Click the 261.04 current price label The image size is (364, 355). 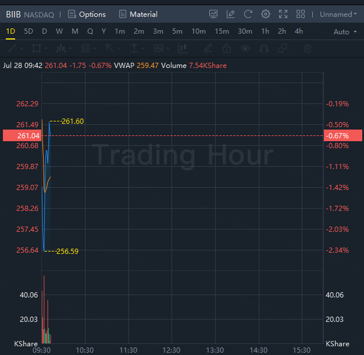28,135
